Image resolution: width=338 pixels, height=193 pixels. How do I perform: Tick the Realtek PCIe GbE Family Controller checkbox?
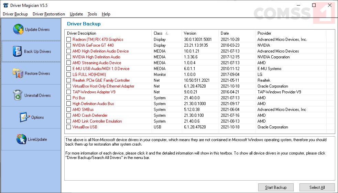coord(68,80)
